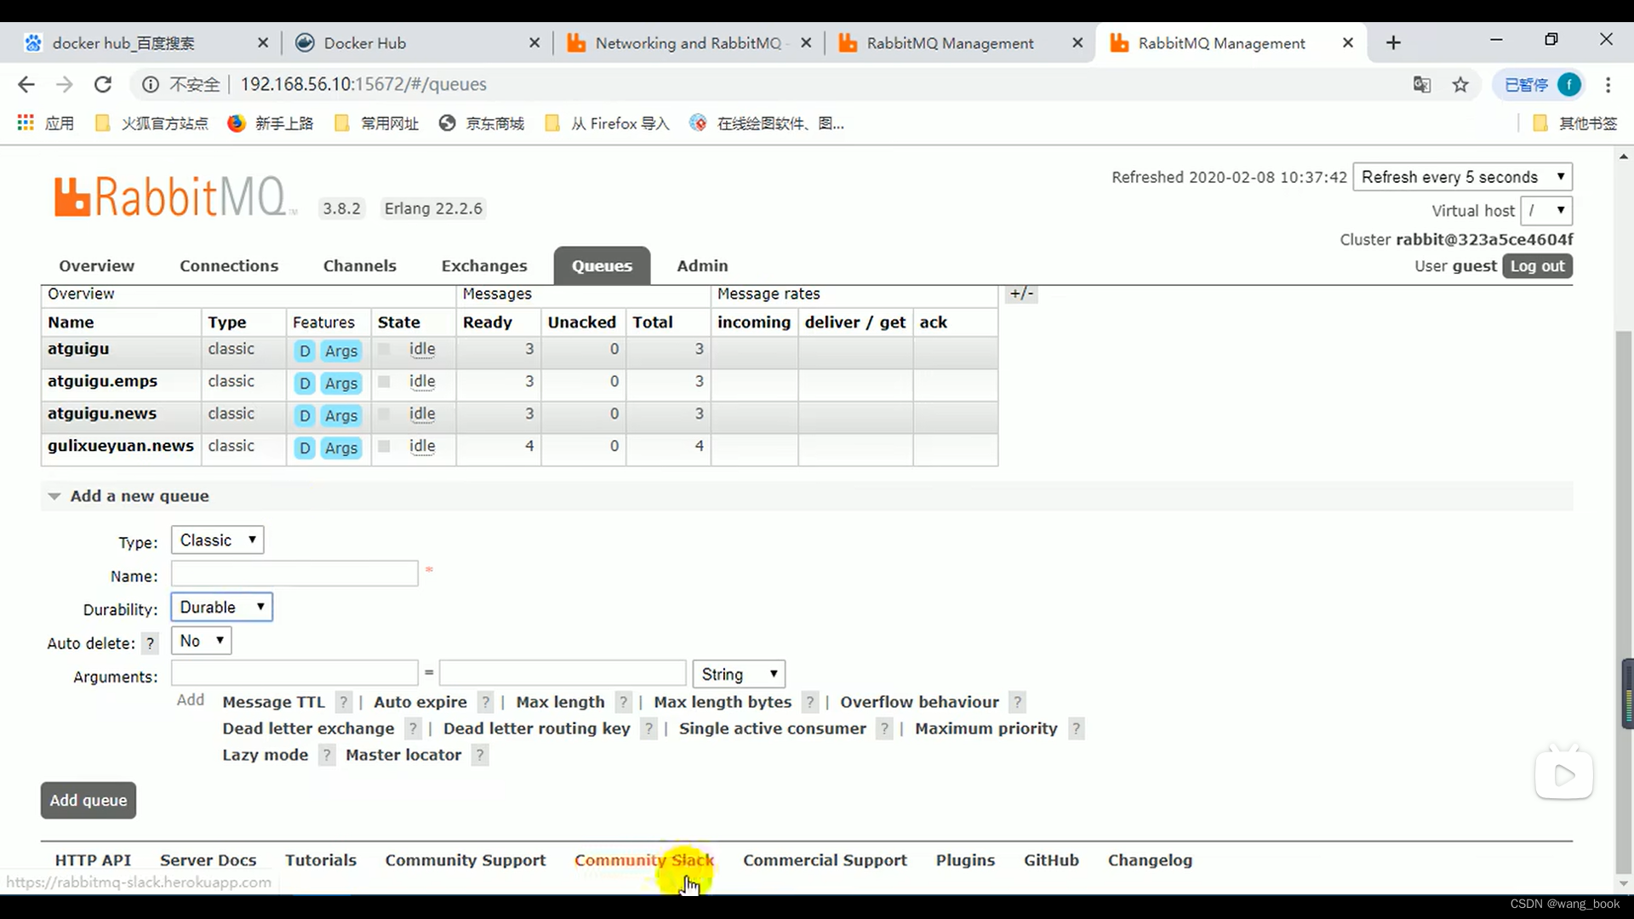Show help for Max length bytes
Screen dimensions: 1634x919
810,702
